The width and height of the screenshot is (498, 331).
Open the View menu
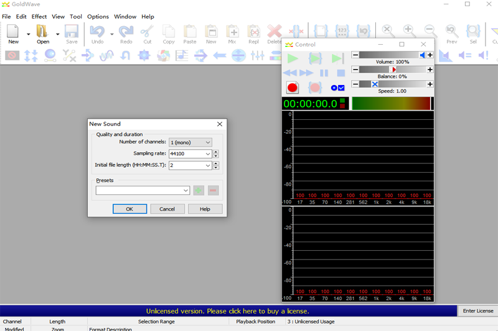tap(58, 17)
